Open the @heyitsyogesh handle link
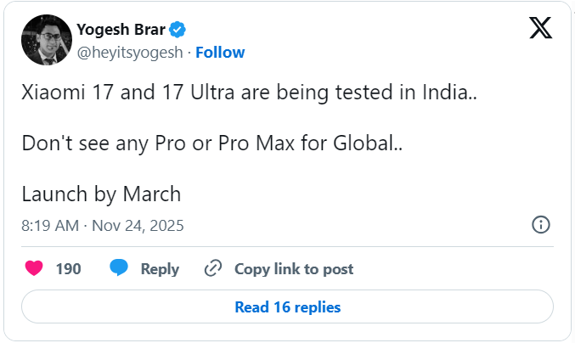This screenshot has height=343, width=575. (x=132, y=52)
